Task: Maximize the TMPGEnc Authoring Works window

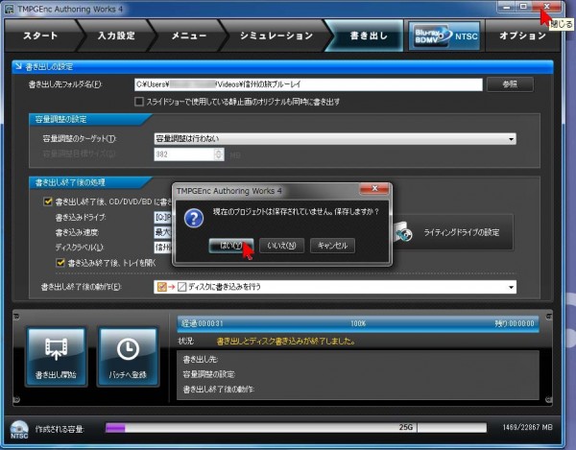Action: [523, 7]
